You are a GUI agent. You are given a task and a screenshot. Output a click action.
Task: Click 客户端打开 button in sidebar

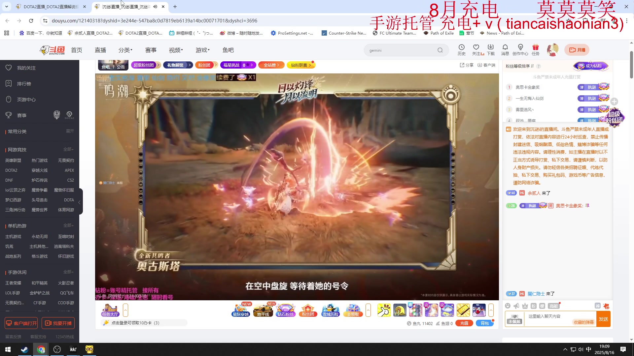(21, 323)
